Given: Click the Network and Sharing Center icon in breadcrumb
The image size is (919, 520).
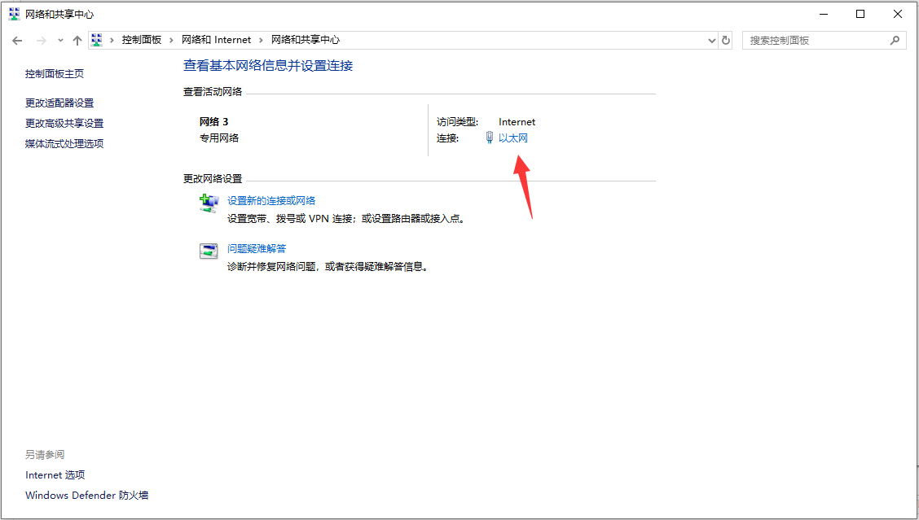Looking at the screenshot, I should point(96,39).
